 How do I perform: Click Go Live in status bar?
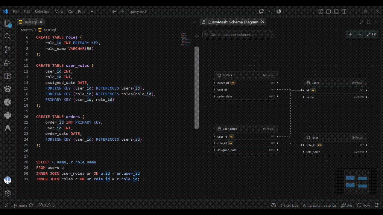pos(290,205)
